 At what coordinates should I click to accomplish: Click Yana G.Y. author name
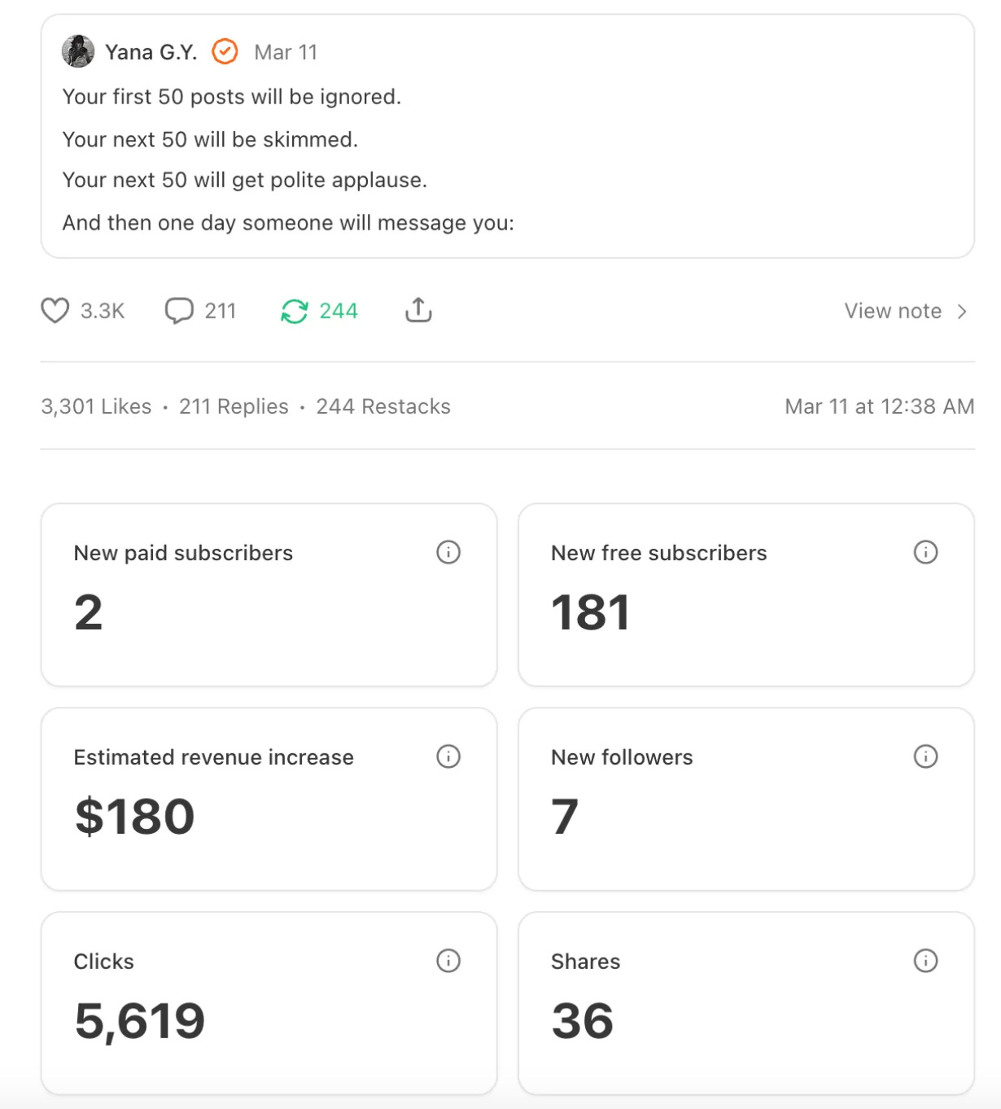151,52
